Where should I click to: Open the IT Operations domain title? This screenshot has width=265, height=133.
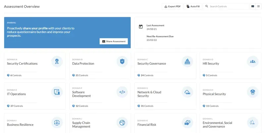pyautogui.click(x=16, y=94)
